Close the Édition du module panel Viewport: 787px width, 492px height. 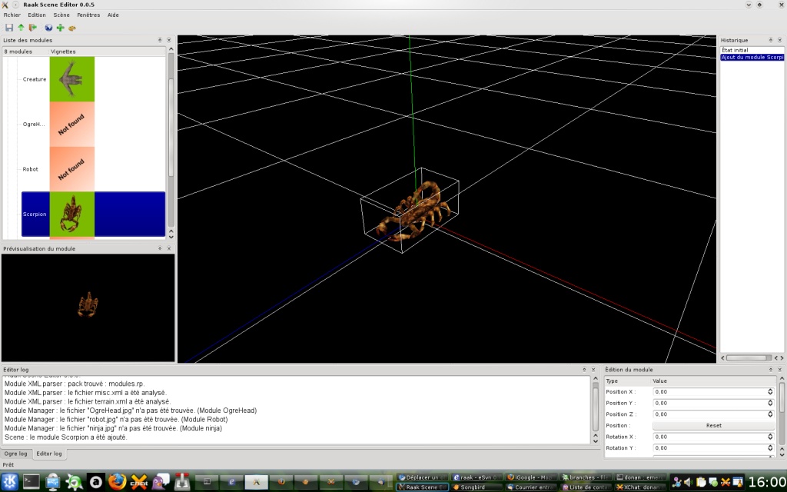(779, 370)
